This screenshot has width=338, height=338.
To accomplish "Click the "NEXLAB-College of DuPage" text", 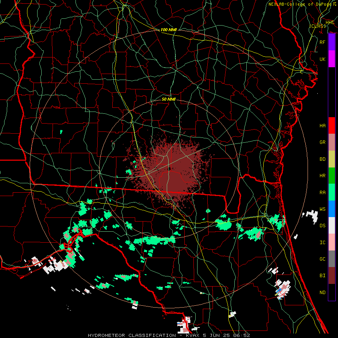I will (300, 4).
